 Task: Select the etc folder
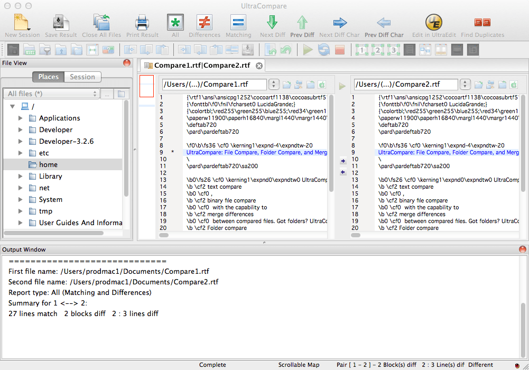pyautogui.click(x=63, y=153)
